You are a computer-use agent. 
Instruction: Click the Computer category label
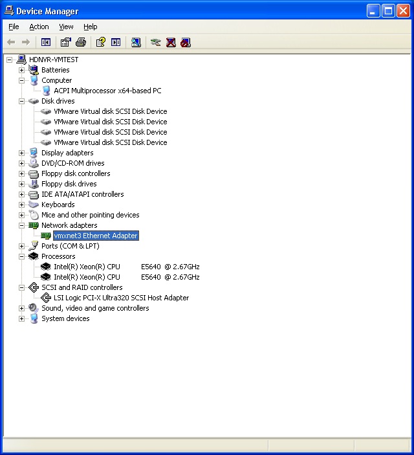tap(56, 80)
